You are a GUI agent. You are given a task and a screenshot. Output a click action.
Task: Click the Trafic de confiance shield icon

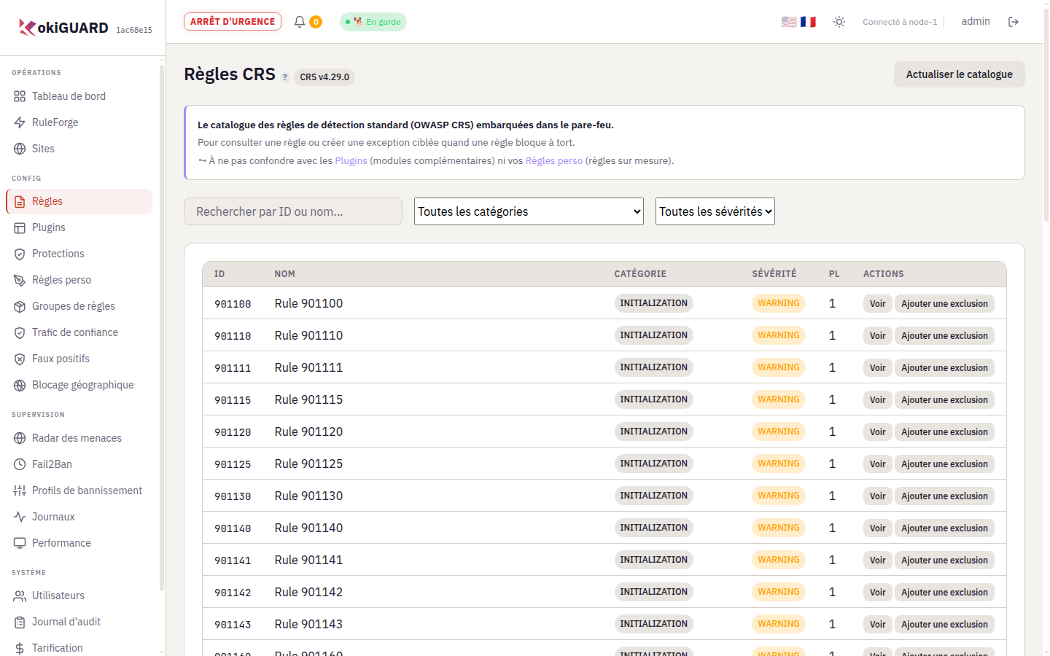click(20, 332)
